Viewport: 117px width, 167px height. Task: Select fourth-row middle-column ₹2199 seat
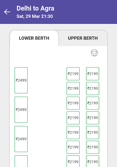pos(73,118)
